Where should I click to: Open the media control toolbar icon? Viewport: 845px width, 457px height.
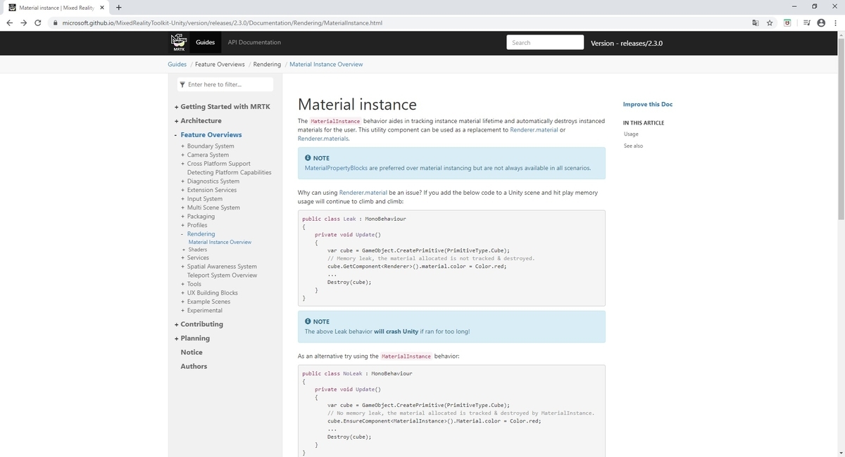(806, 22)
